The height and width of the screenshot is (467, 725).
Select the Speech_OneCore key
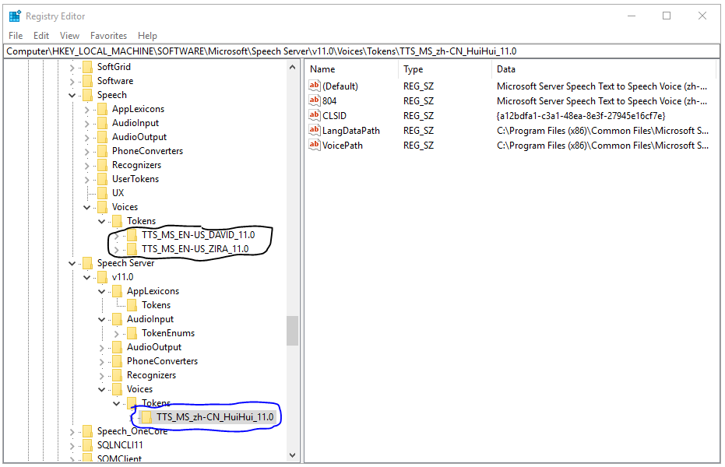click(x=132, y=431)
